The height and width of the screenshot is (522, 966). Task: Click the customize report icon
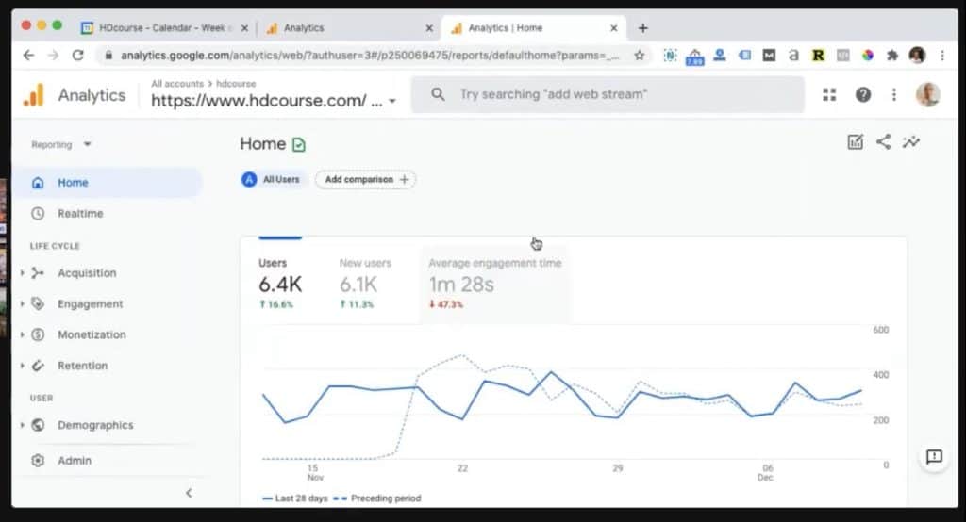coord(855,142)
